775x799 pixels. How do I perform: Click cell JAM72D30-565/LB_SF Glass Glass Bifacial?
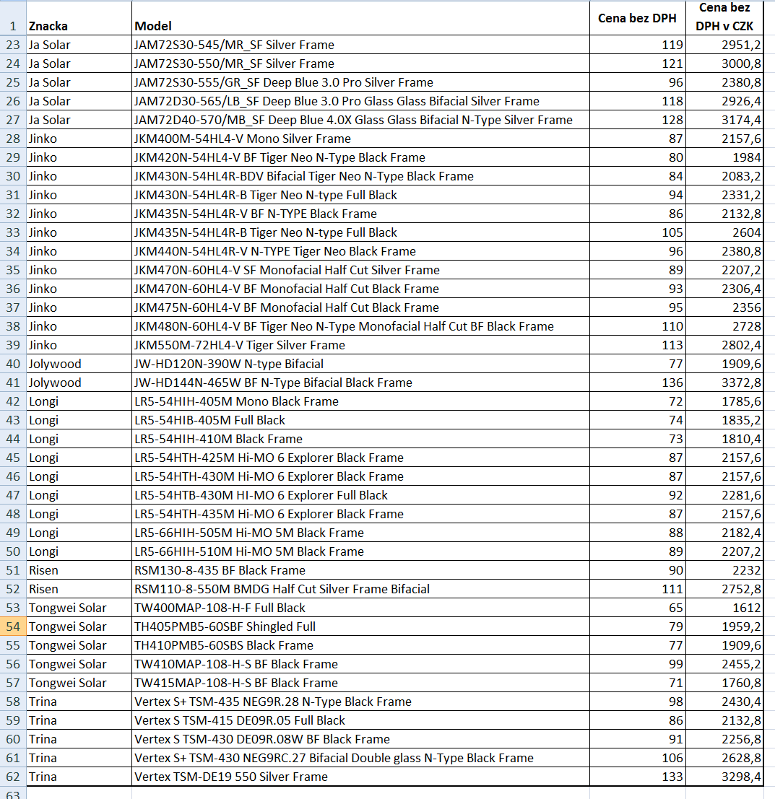[x=360, y=101]
